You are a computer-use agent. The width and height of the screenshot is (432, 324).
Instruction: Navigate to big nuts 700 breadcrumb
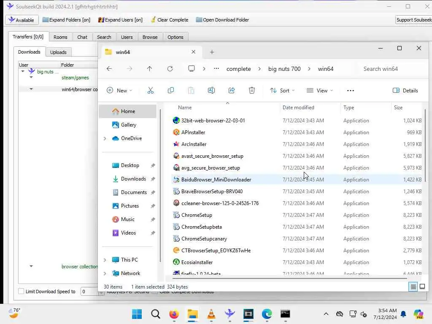284,69
